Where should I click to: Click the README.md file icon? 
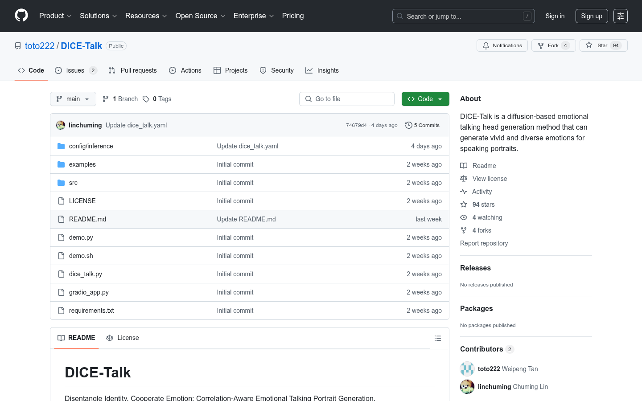(x=61, y=219)
